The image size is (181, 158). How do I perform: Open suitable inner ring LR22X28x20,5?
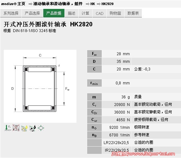(x=116, y=142)
